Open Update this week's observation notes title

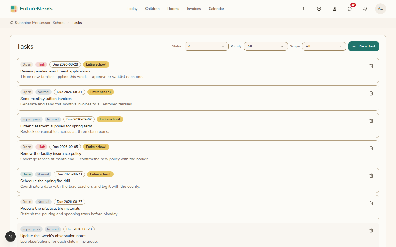pyautogui.click(x=53, y=236)
